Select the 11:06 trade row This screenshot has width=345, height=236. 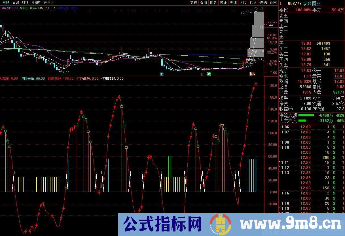311,127
